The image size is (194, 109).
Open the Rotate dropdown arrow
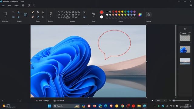pos(21,12)
